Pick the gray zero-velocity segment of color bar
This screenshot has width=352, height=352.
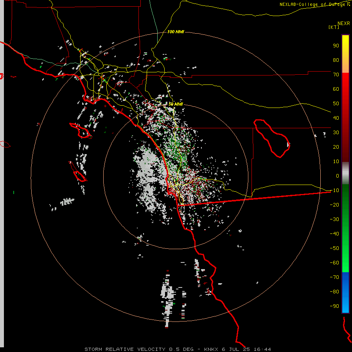click(345, 173)
